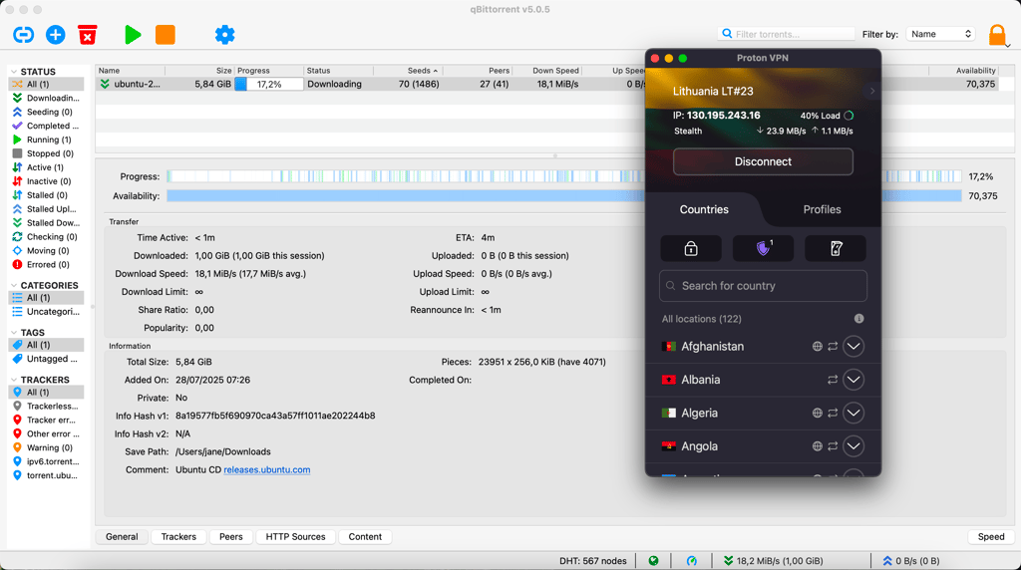Start torrents with green play icon

(133, 35)
